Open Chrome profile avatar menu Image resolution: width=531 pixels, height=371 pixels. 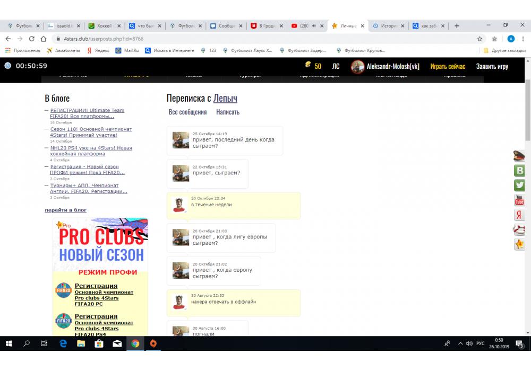511,39
